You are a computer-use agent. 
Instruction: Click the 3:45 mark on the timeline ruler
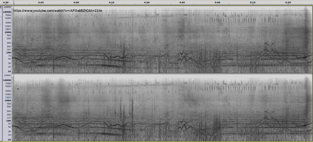[x=41, y=2]
